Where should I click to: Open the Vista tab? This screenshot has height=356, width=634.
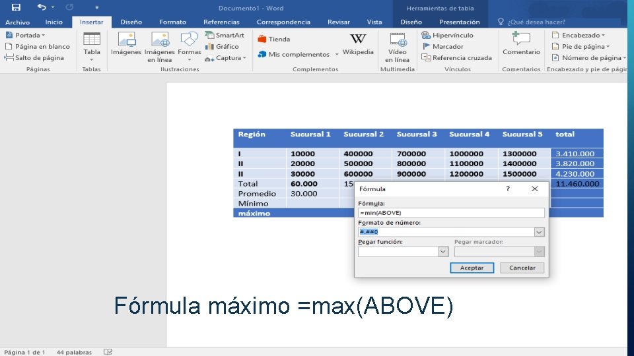tap(374, 22)
